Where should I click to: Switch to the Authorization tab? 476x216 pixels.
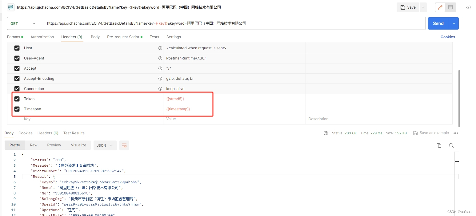click(42, 37)
